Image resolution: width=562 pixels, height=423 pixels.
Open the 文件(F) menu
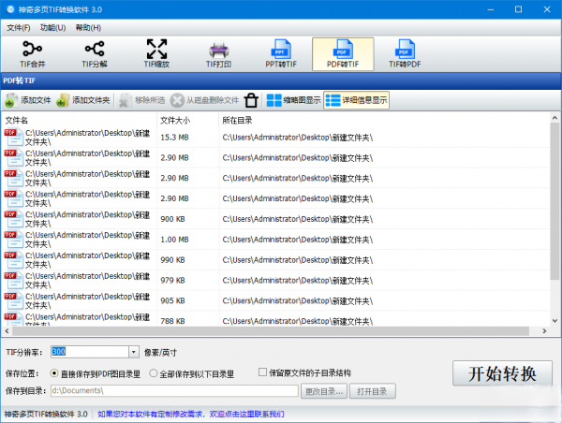19,27
